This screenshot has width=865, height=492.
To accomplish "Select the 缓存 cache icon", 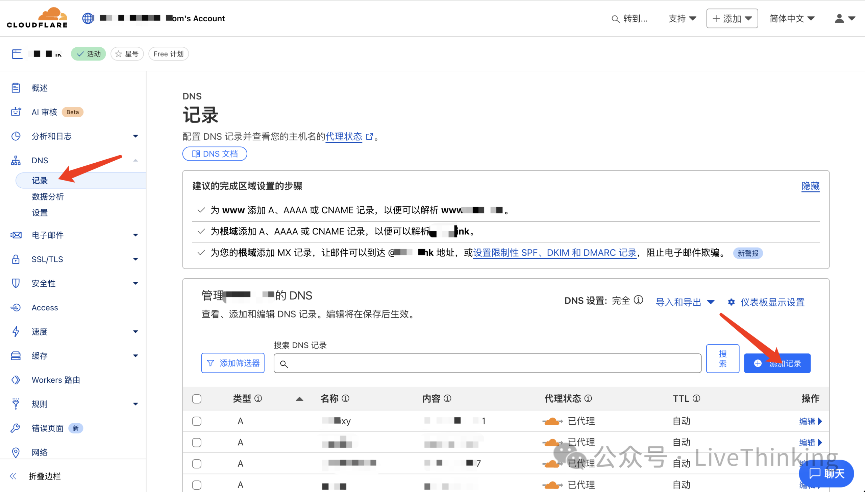I will tap(16, 355).
